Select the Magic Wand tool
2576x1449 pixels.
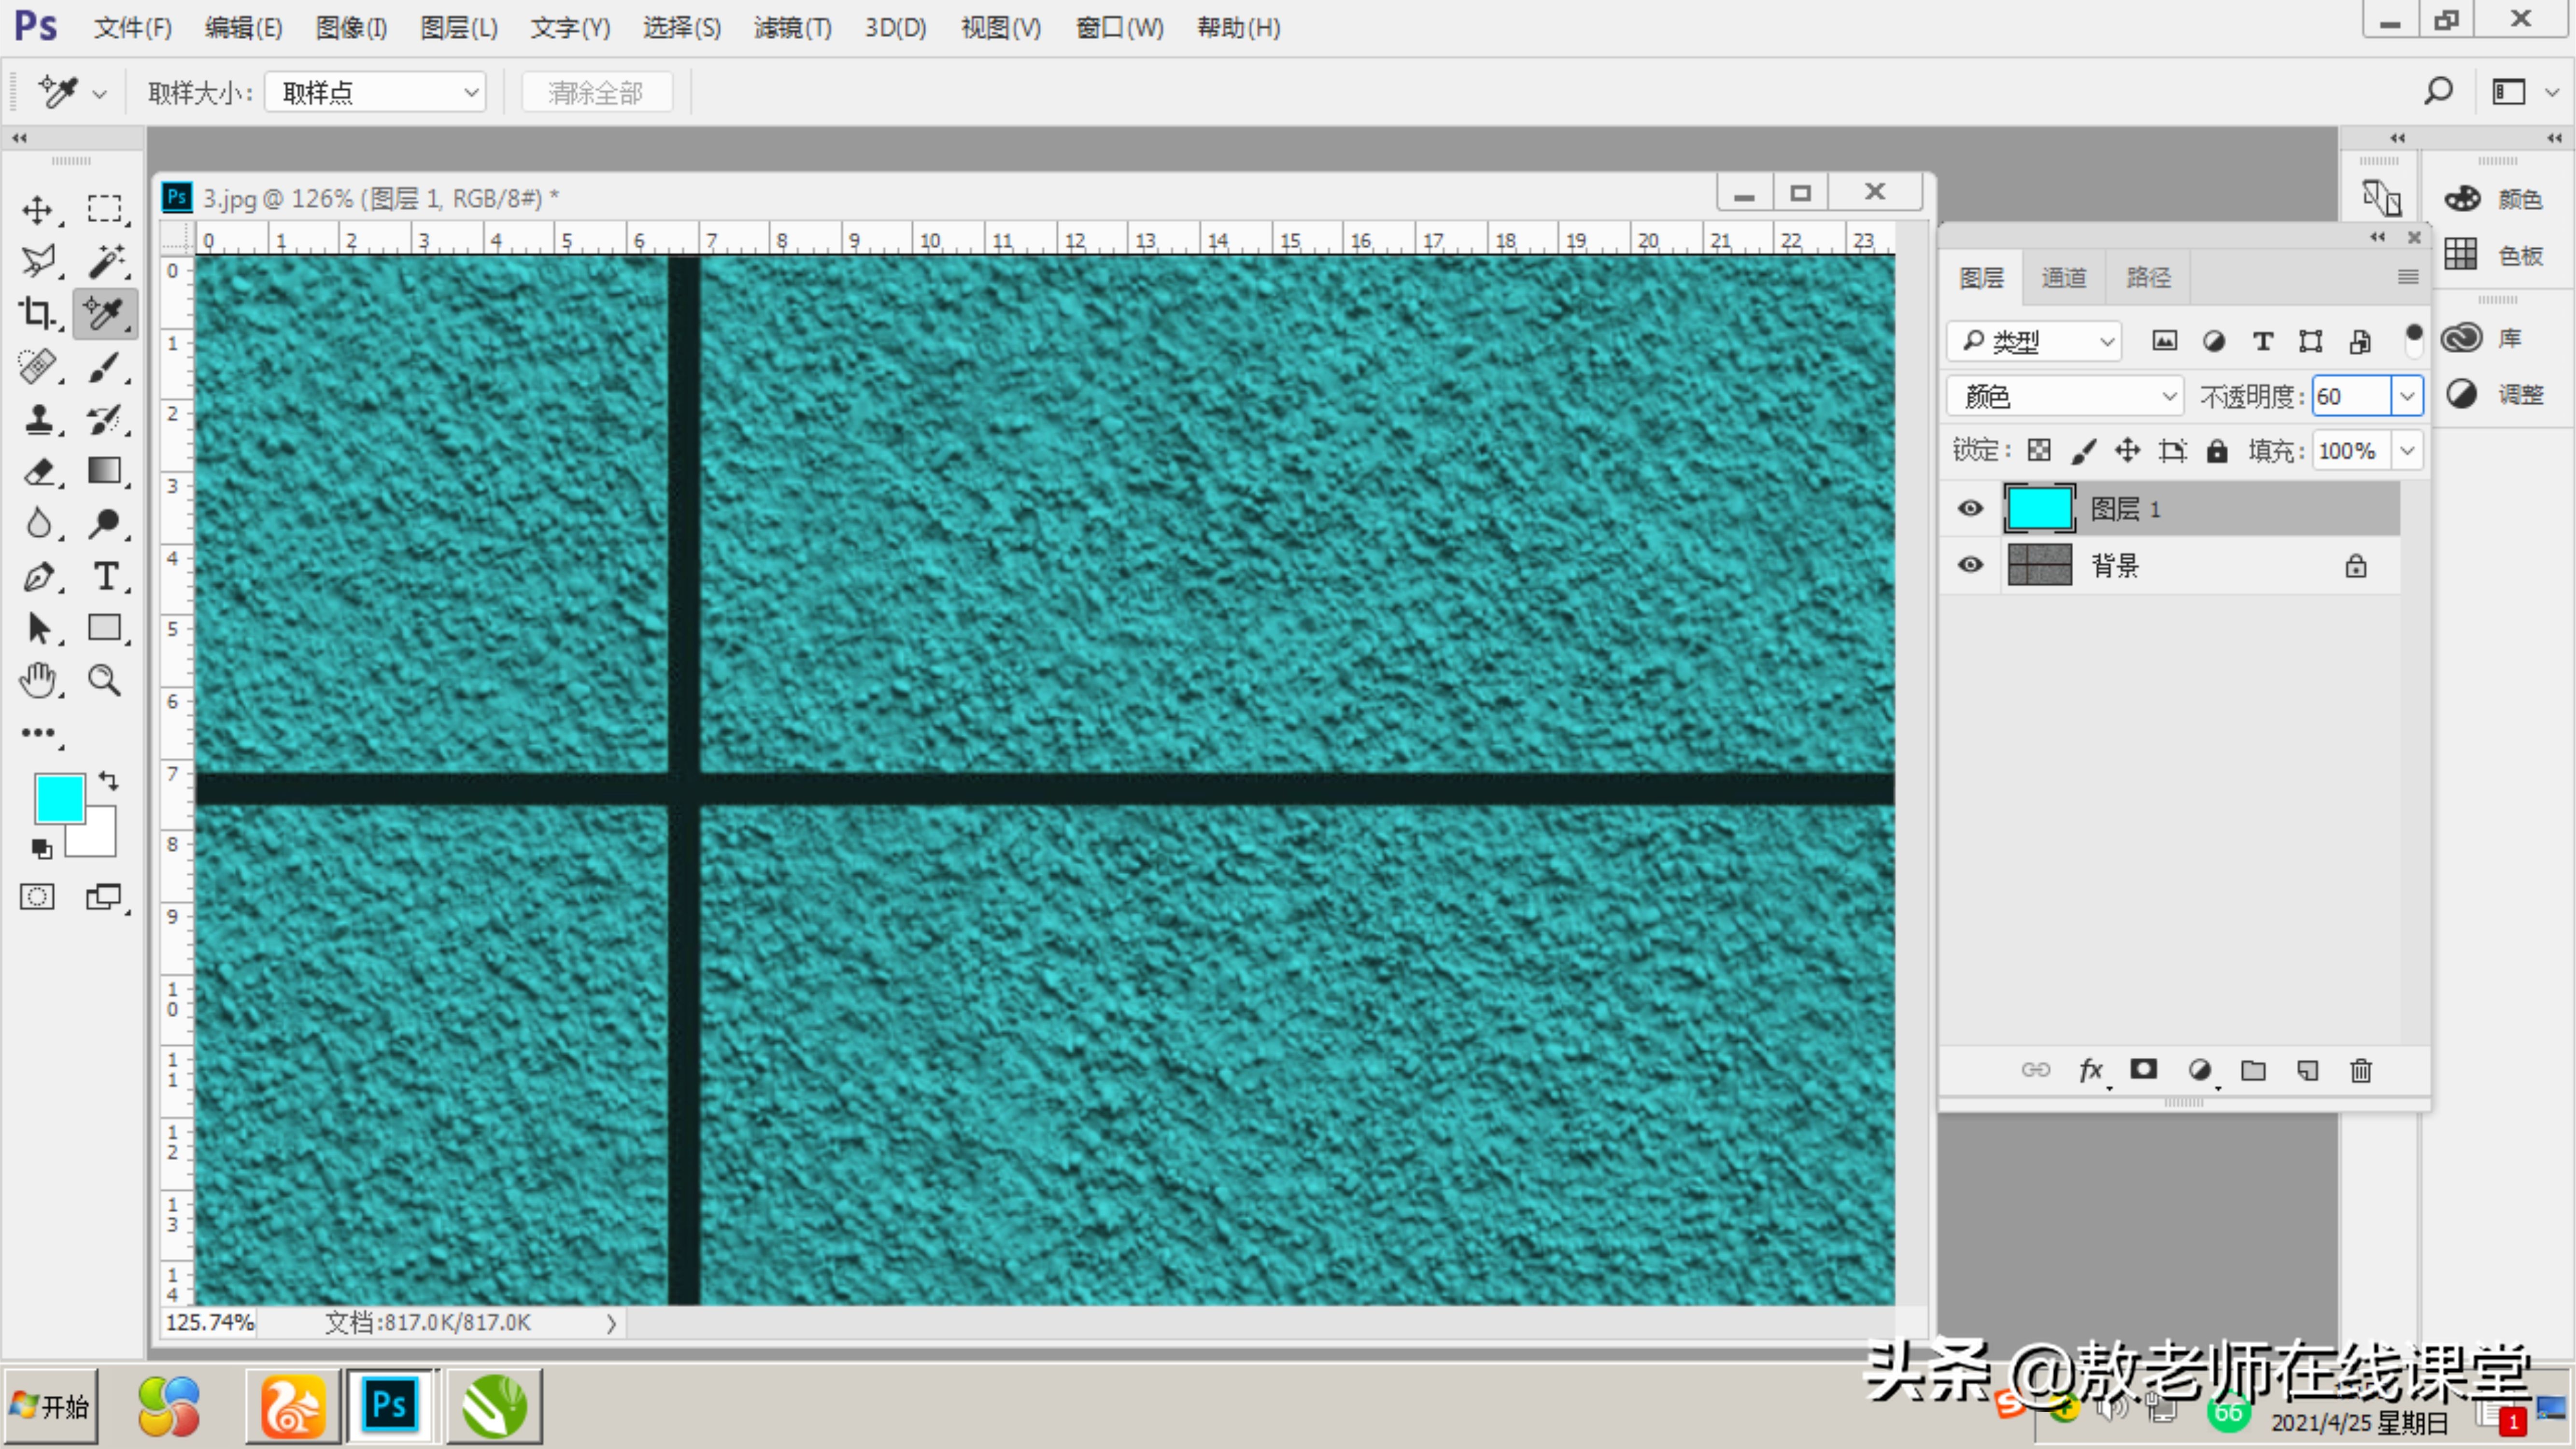pos(105,261)
